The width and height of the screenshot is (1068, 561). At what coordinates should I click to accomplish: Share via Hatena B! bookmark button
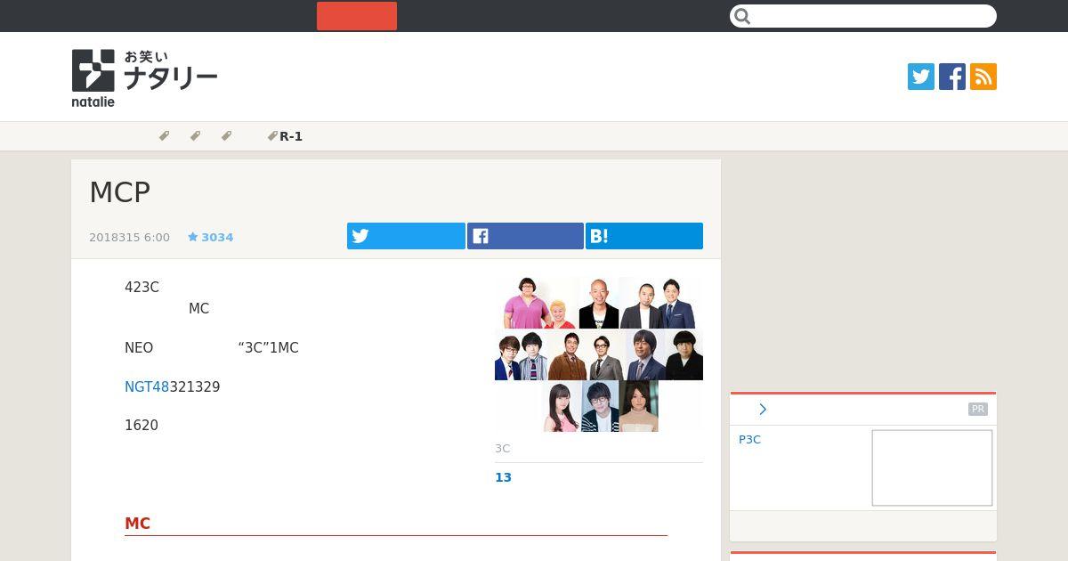[x=644, y=236]
